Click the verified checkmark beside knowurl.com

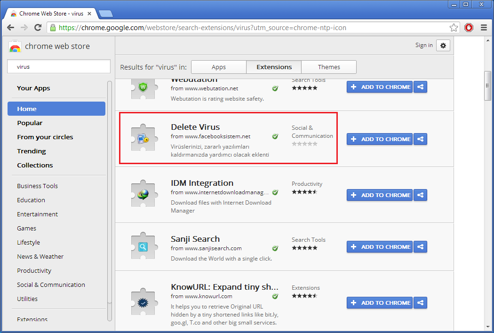[275, 296]
